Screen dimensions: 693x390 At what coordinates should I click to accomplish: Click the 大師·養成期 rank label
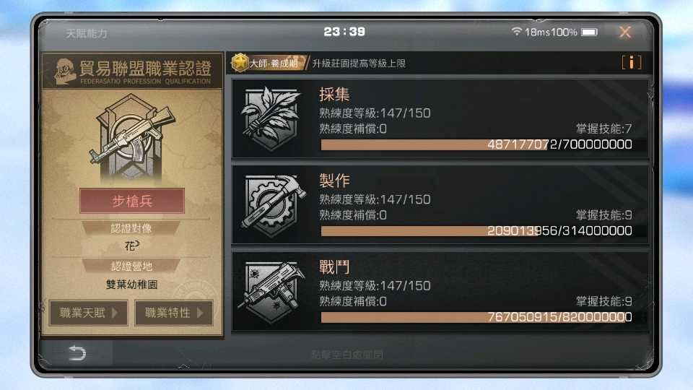tap(274, 64)
